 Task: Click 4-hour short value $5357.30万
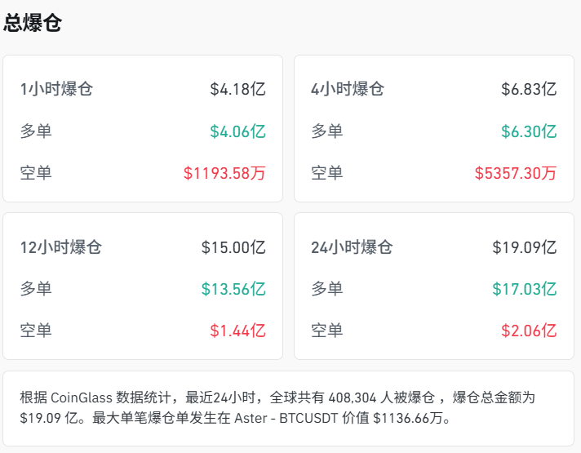pos(516,173)
